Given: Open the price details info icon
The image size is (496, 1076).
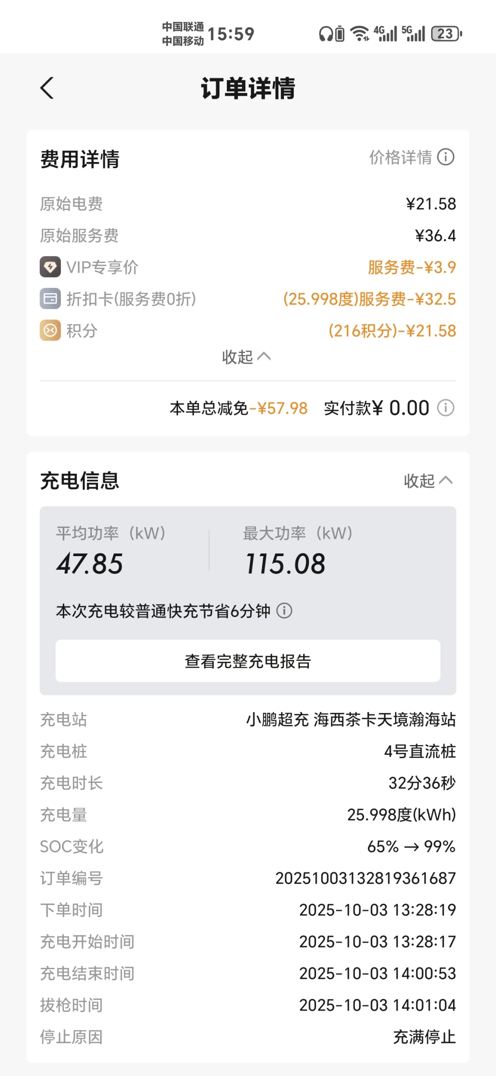Looking at the screenshot, I should 446,157.
